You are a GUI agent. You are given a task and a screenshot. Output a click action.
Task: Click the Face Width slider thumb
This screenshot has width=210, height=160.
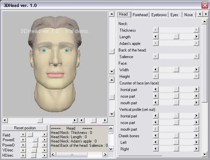[176, 70]
